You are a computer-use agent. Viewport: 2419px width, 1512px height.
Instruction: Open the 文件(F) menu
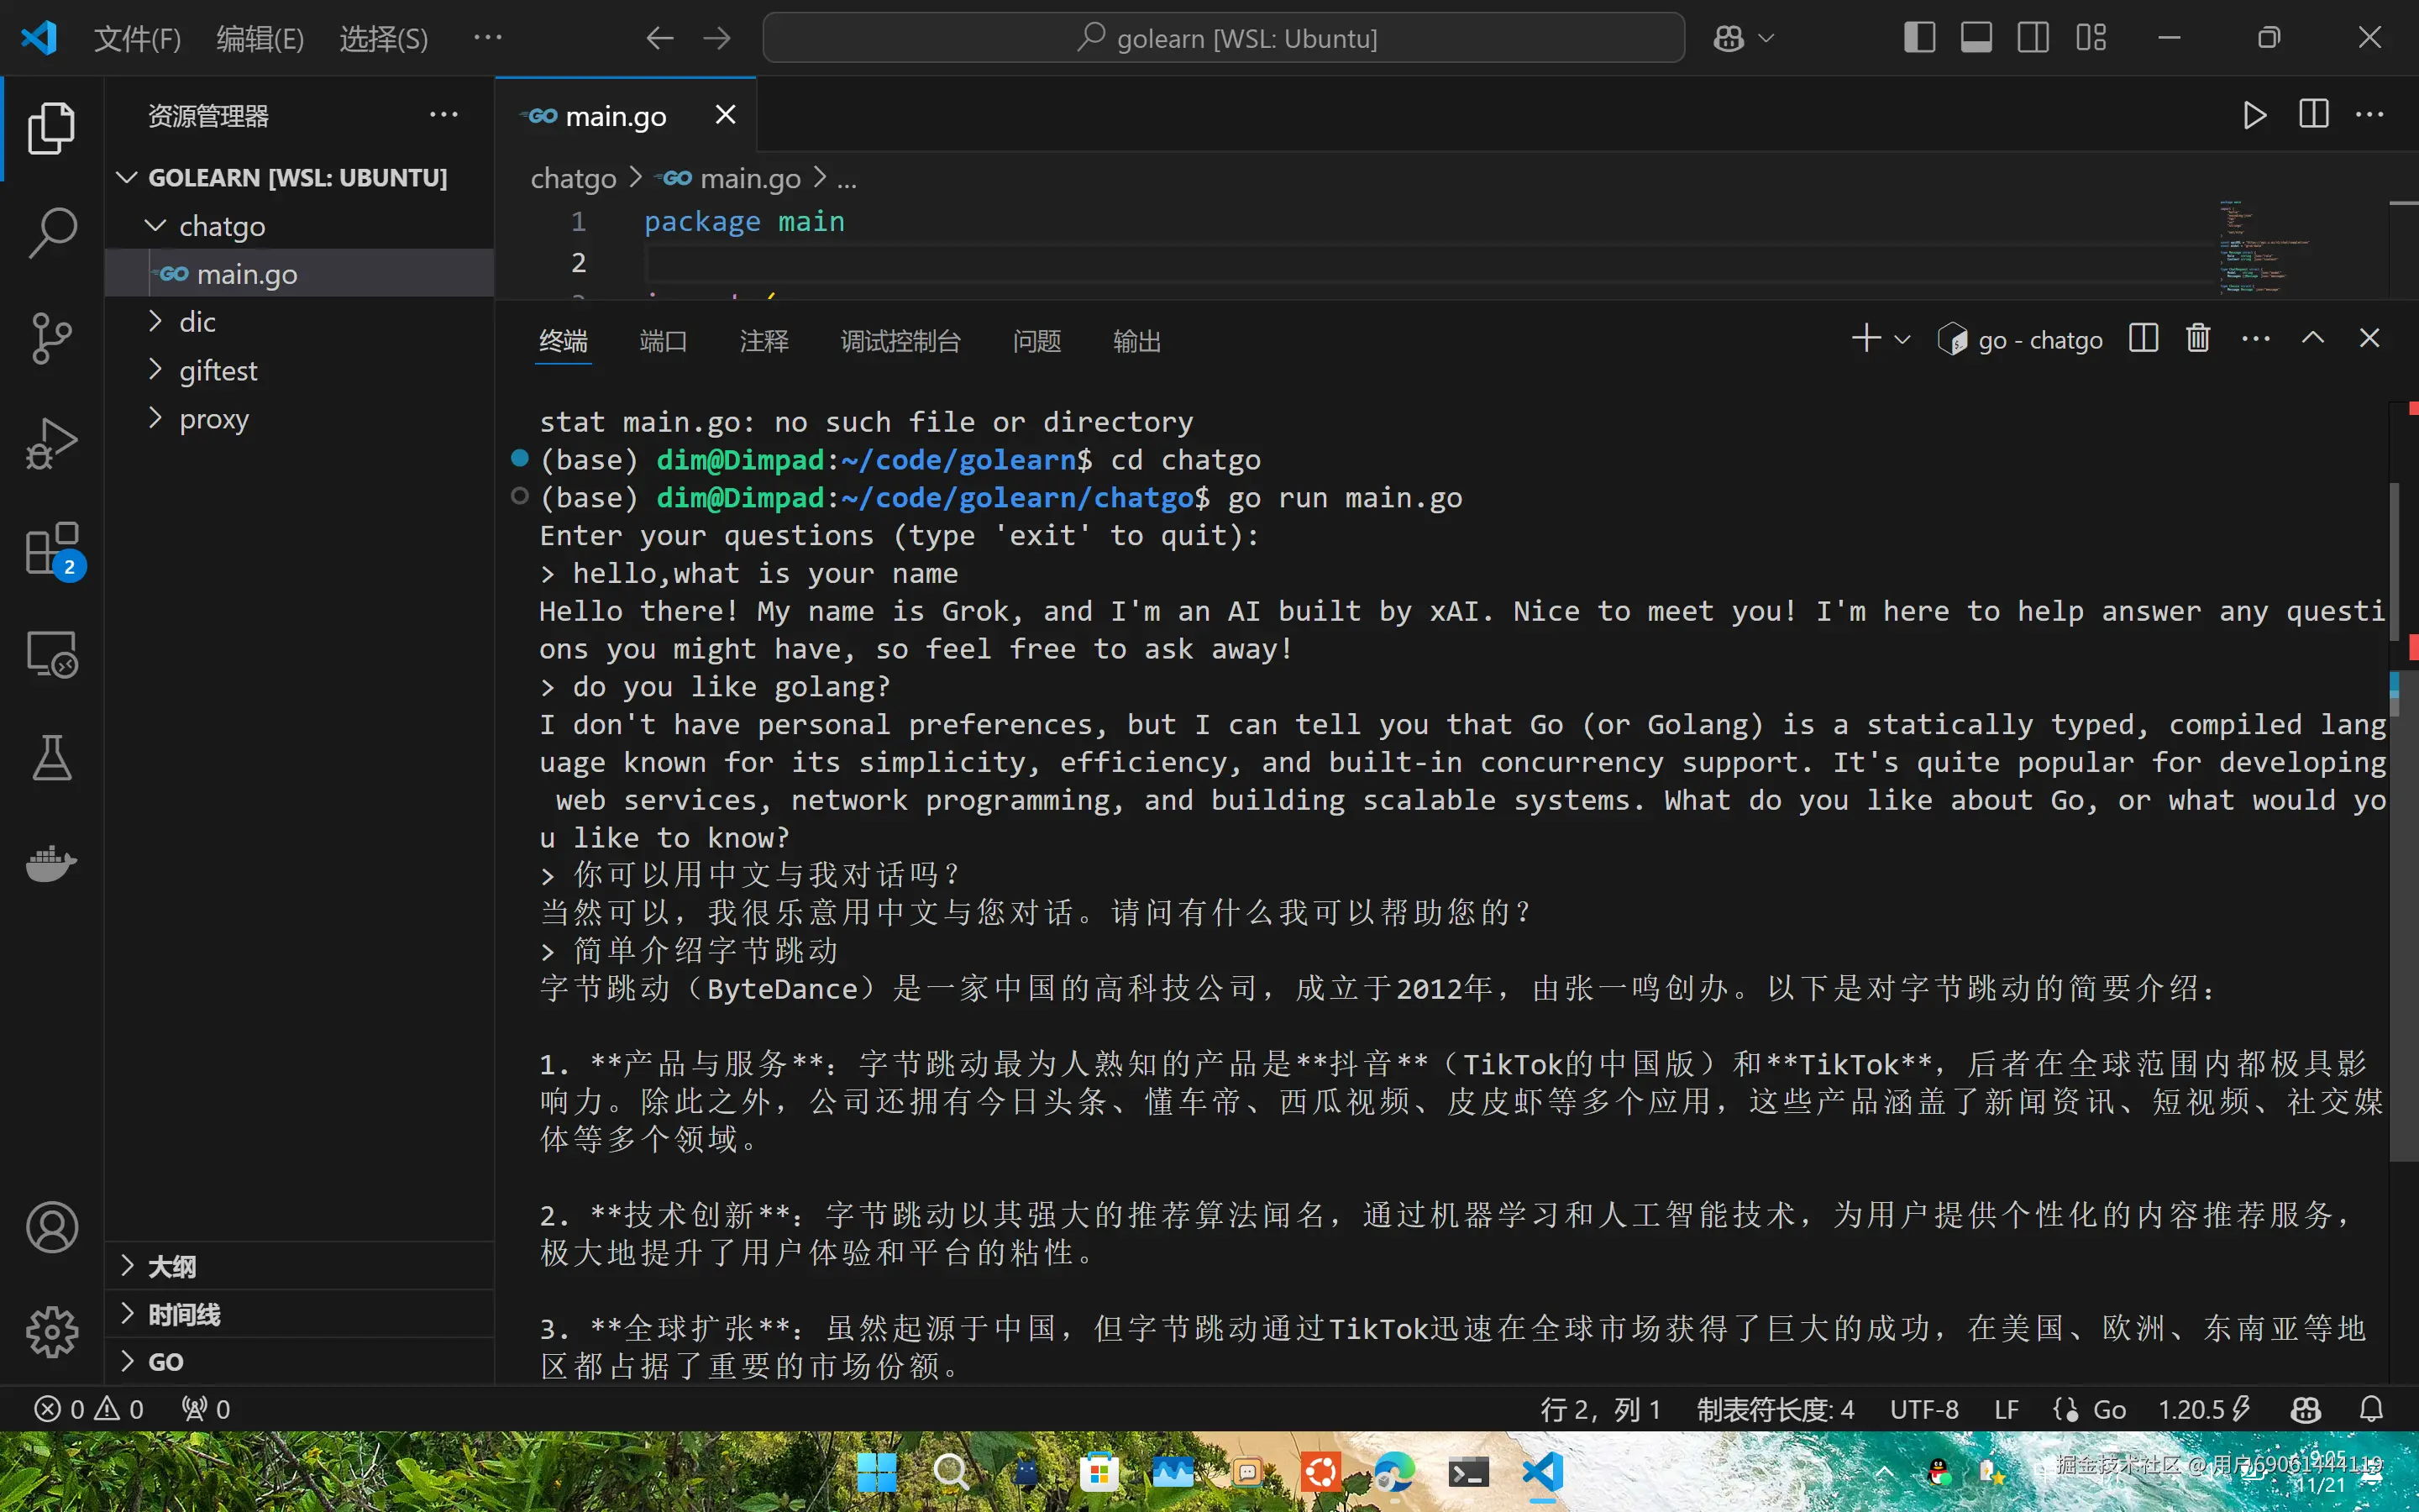point(137,38)
